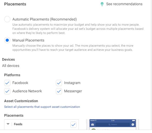The width and height of the screenshot is (152, 133).
Task: Click the Automatic Placements (Recommended) label
Action: pos(44,19)
